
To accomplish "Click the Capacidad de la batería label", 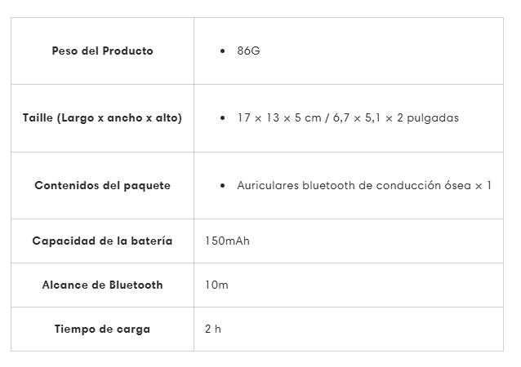I will point(102,241).
